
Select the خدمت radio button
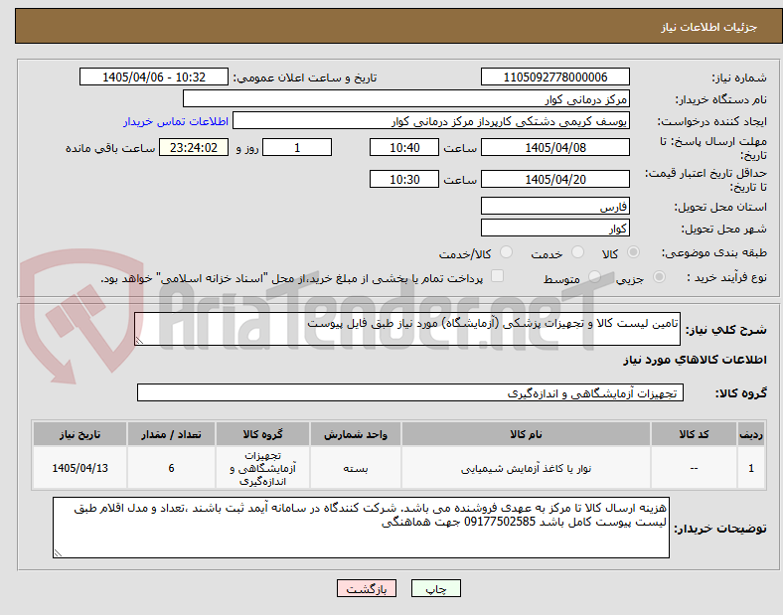(x=577, y=252)
